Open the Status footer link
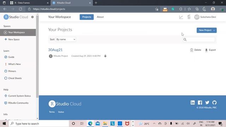Screen dimensions: 226x127 click(x=61, y=112)
